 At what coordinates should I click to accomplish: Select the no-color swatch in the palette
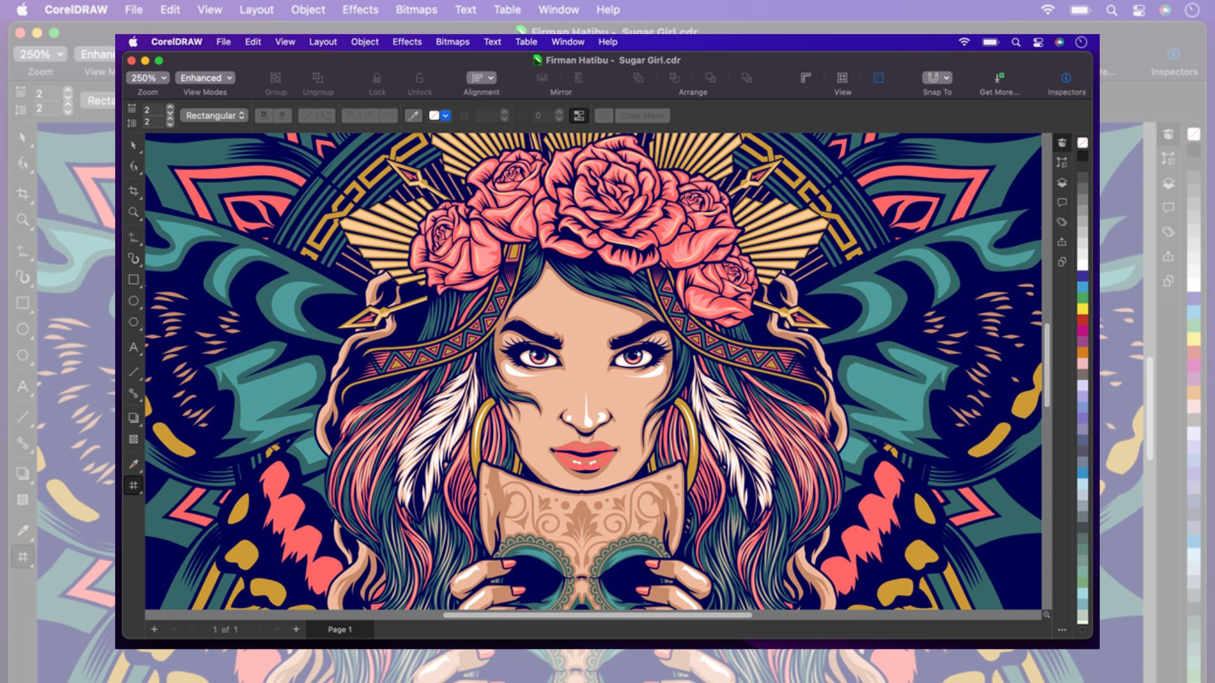coord(1083,143)
